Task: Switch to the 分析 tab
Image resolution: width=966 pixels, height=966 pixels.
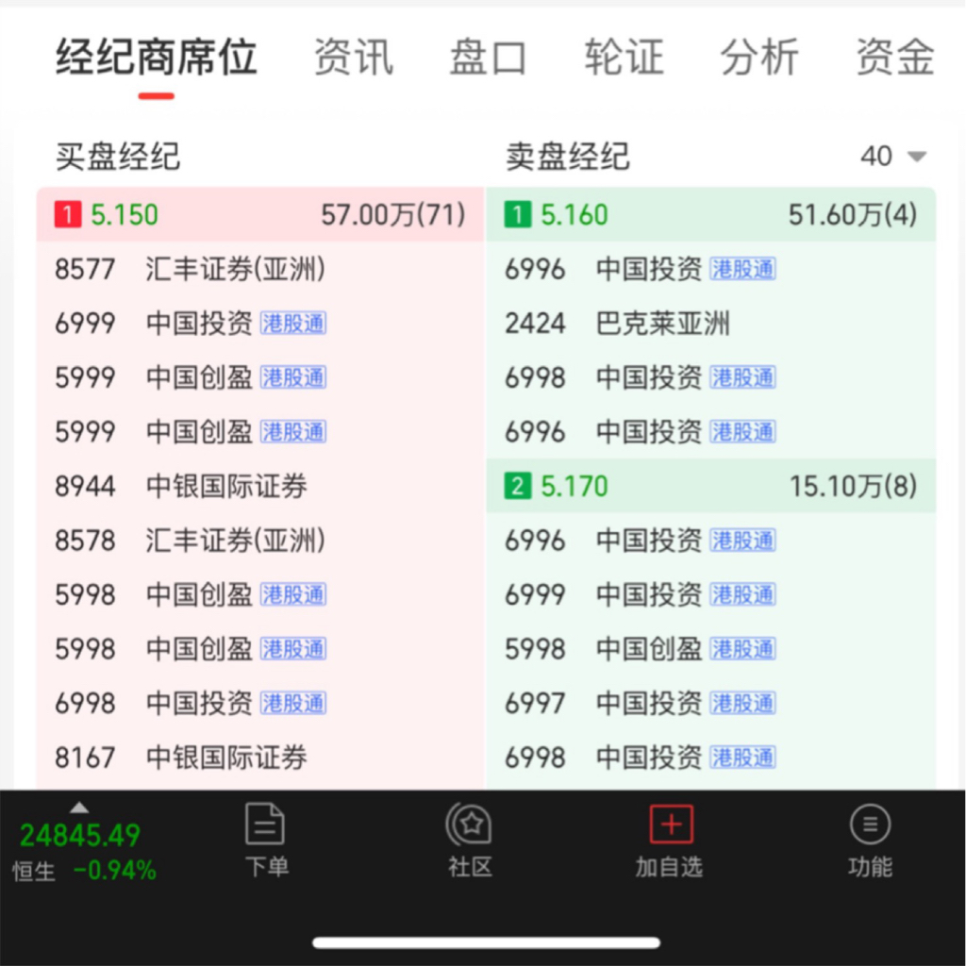Action: point(759,57)
